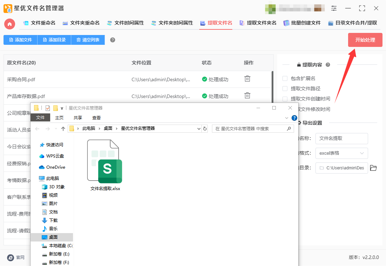Click Explorer refresh icon
Screen dimensions: 386x266
pyautogui.click(x=205, y=129)
